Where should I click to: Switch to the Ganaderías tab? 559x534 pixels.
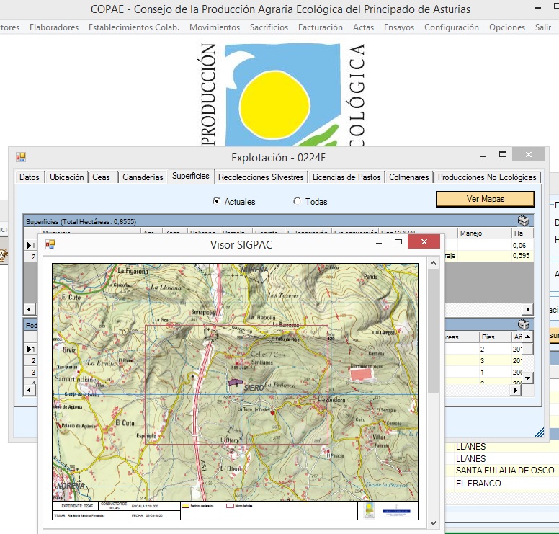coord(143,177)
